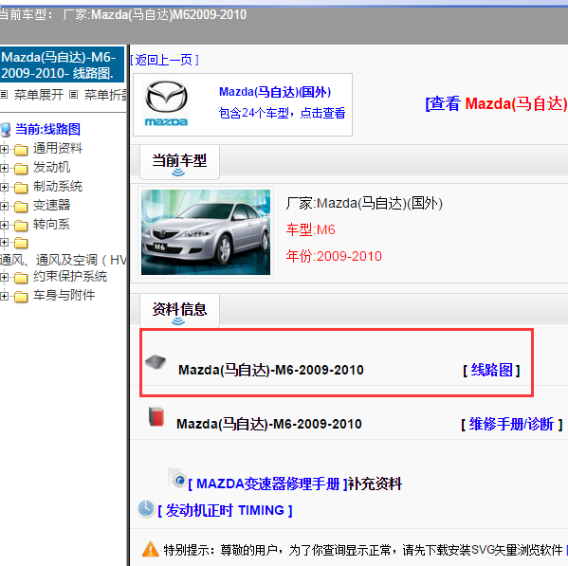The width and height of the screenshot is (568, 566).
Task: Open MAZDA变速器修理手册 link
Action: (267, 484)
